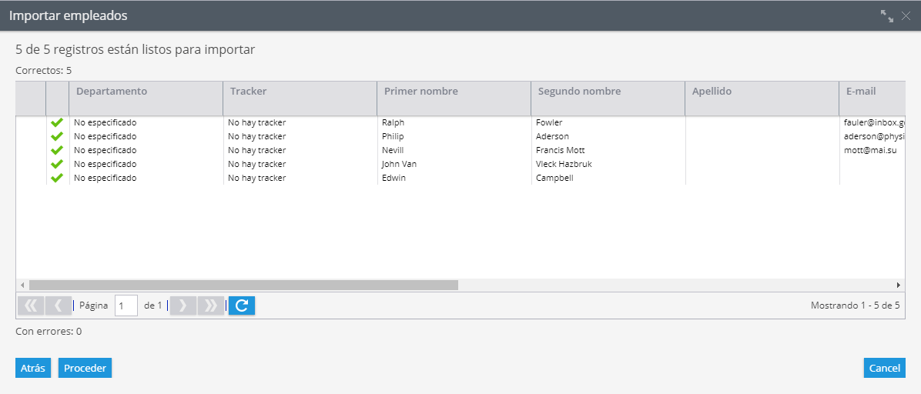Viewport: 921px width, 394px height.
Task: Click the refresh icon in pagination bar
Action: [241, 306]
